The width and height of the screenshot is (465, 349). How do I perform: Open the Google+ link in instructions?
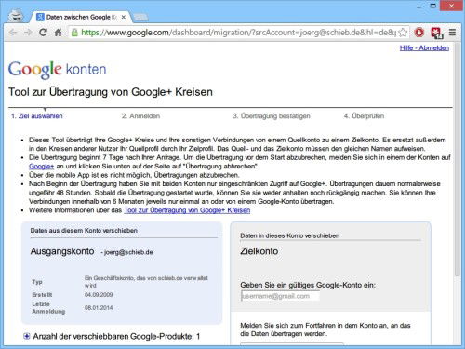[x=41, y=167]
